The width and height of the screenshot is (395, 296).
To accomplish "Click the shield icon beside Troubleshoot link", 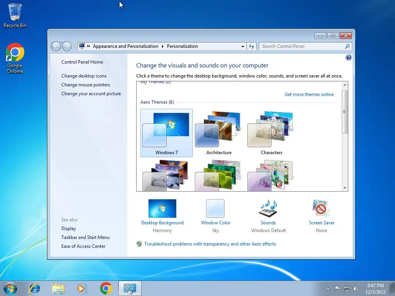I will (x=139, y=244).
